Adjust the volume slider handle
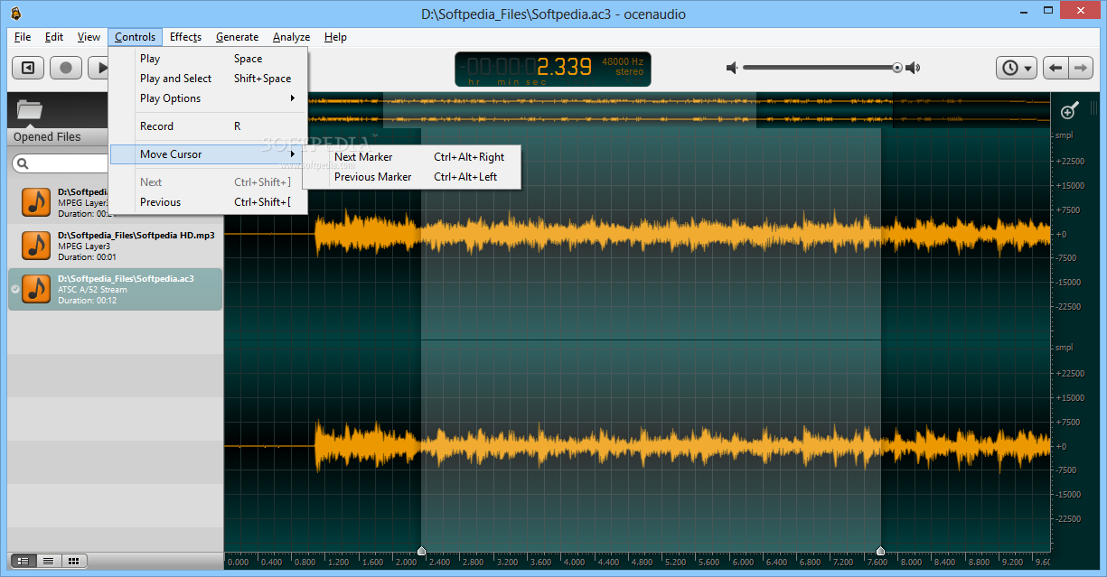The width and height of the screenshot is (1107, 577). point(897,68)
